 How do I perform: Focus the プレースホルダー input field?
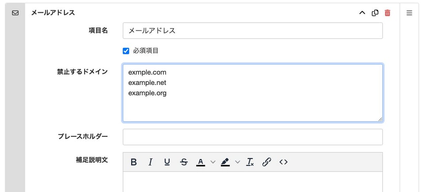252,137
